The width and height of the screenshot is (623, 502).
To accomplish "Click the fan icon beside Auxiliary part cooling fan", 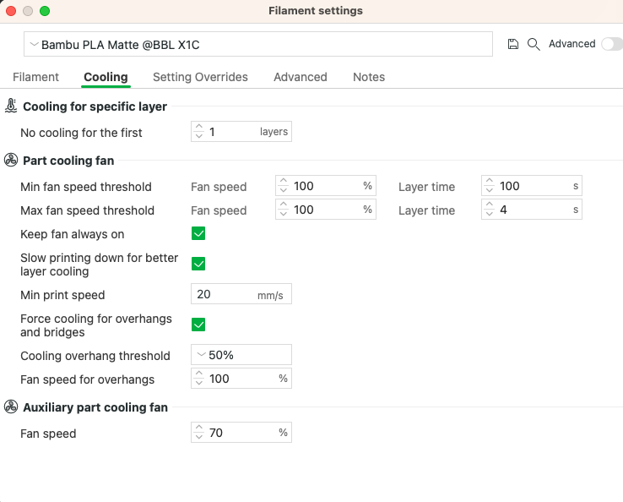I will [x=11, y=407].
